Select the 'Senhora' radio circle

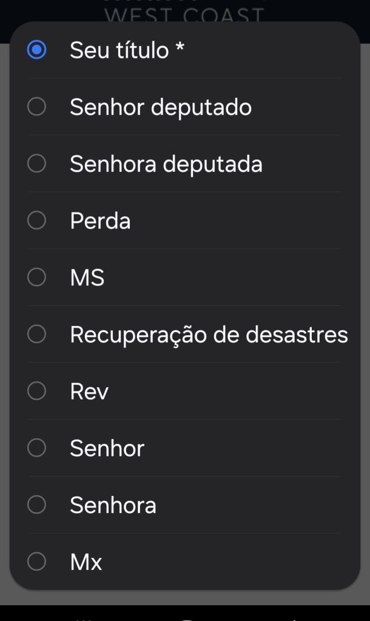(37, 504)
